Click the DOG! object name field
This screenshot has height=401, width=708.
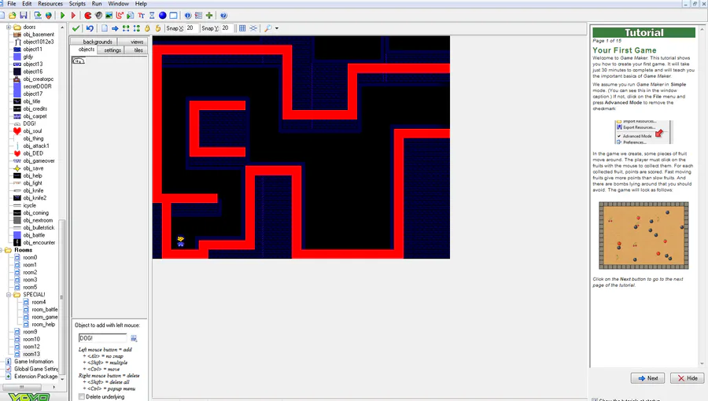pos(102,338)
